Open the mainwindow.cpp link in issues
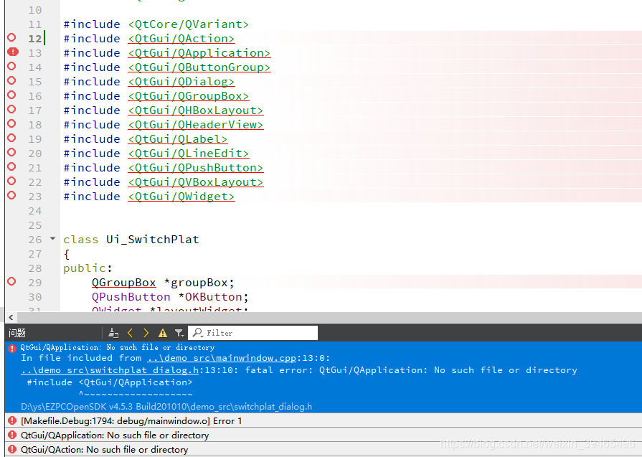The image size is (642, 457). click(222, 358)
